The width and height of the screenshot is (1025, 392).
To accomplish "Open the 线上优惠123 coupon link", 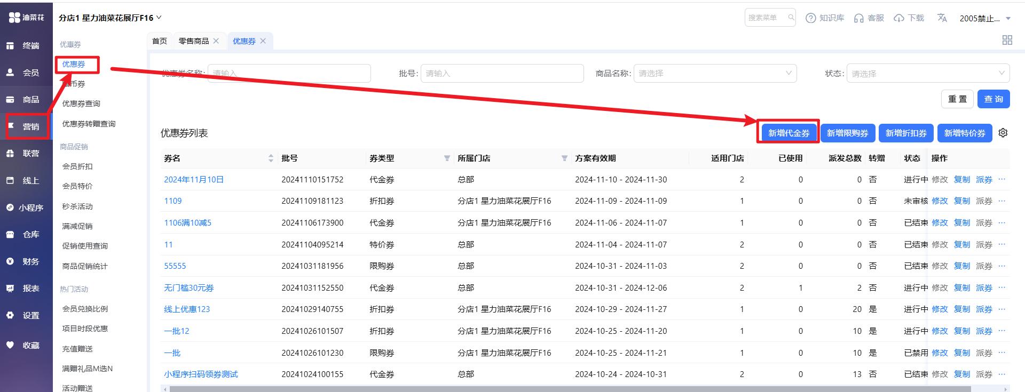I will click(187, 309).
